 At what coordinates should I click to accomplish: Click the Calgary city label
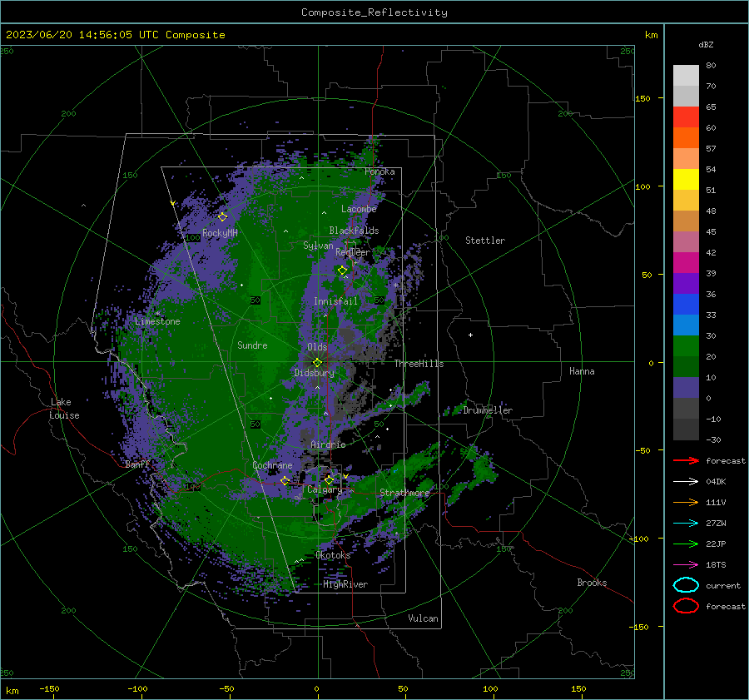coord(325,489)
